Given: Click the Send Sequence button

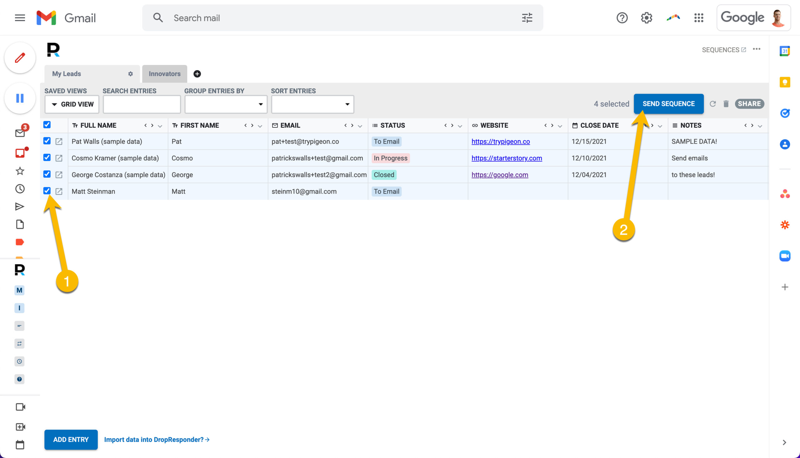Looking at the screenshot, I should (668, 104).
